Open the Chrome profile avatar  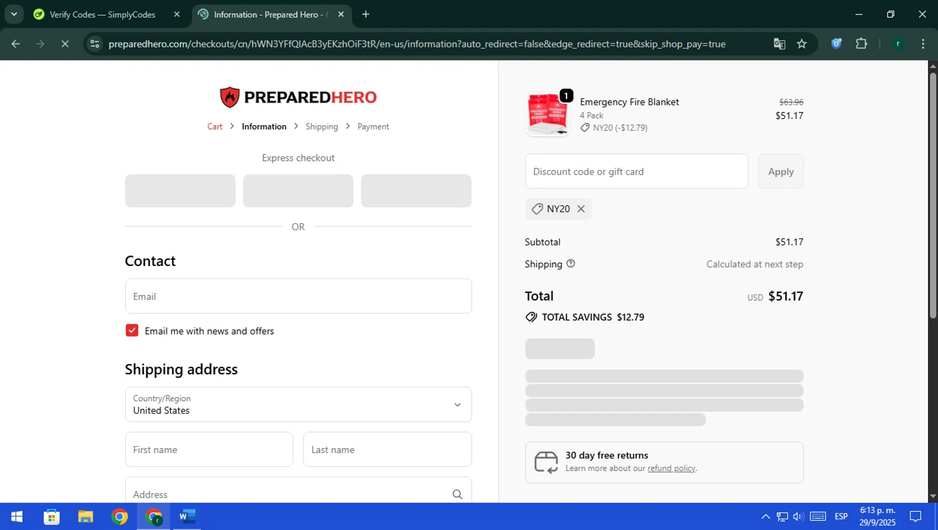[898, 44]
